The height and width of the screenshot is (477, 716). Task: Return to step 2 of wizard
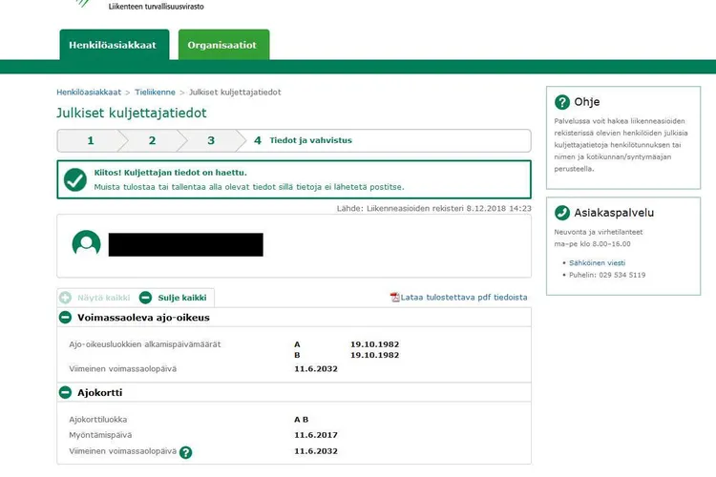coord(151,140)
